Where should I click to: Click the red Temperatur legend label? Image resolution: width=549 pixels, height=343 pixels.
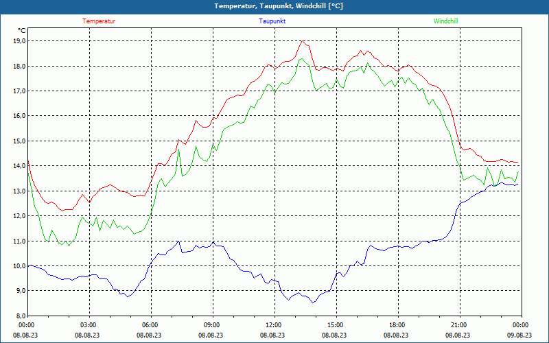coord(99,21)
